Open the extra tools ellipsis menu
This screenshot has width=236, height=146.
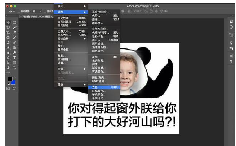coord(8,73)
